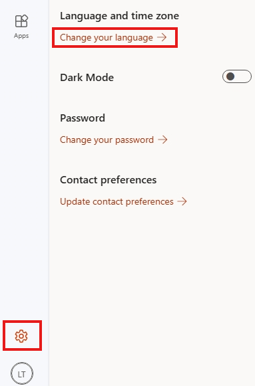255x386 pixels.
Task: Select the Apps text label in sidebar
Action: click(21, 36)
